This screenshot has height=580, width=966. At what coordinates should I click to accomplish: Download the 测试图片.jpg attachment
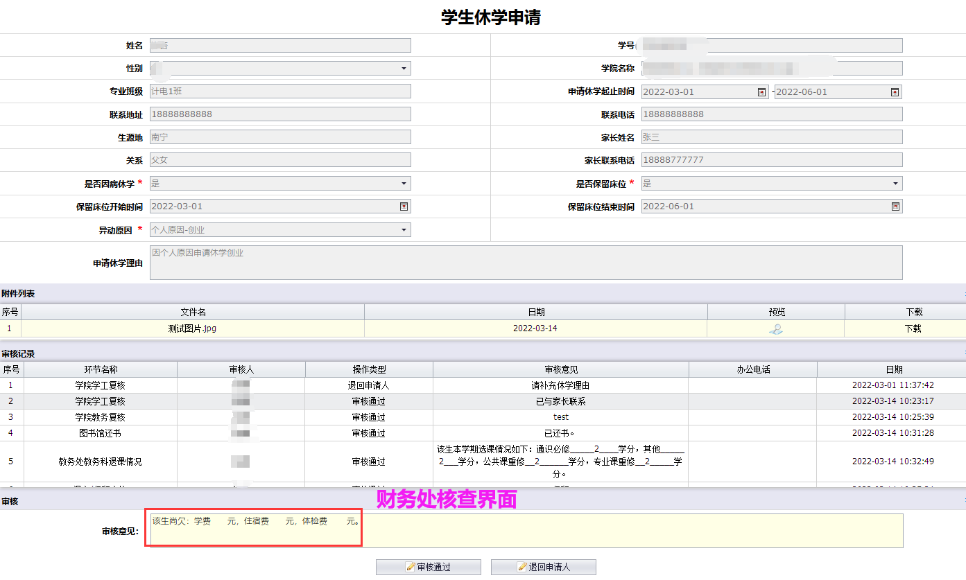pos(913,329)
